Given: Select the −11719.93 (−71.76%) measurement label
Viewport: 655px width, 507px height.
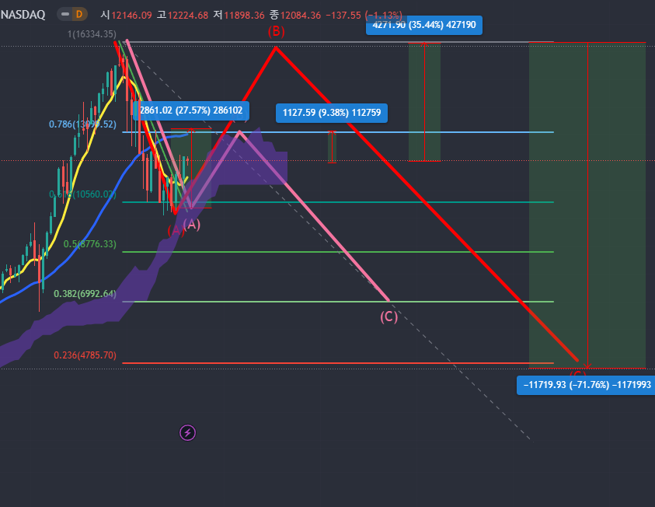Looking at the screenshot, I should [x=586, y=385].
